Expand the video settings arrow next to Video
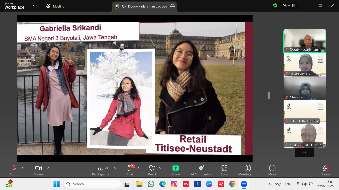339x190 pixels. pyautogui.click(x=48, y=168)
